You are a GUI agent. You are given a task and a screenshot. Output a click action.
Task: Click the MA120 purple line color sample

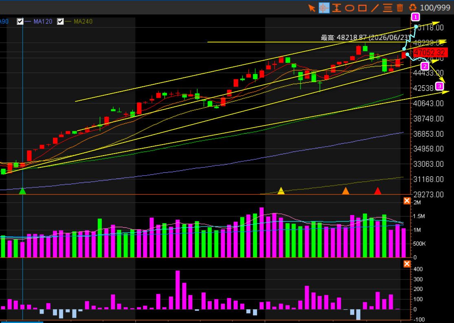(28, 22)
